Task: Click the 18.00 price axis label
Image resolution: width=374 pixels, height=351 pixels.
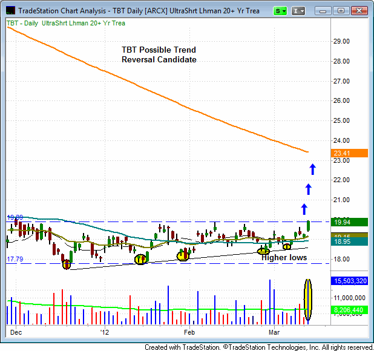Action: point(341,259)
